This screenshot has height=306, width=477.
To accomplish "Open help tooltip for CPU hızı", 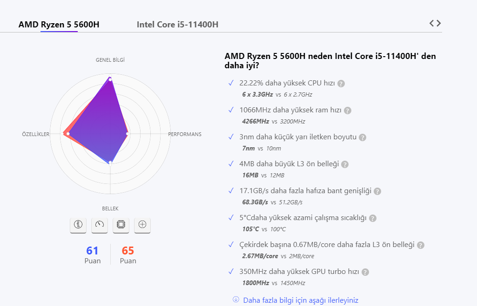I will [341, 84].
